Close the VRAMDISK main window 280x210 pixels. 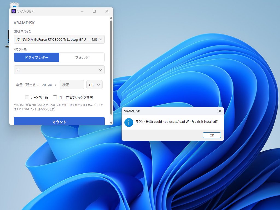point(107,11)
